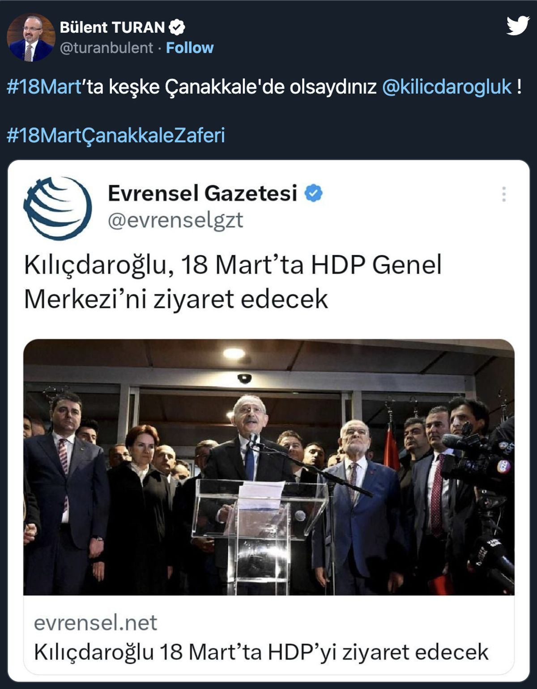537x689 pixels.
Task: Click Evrensel Gazetesi's blue verified checkmark
Action: [313, 193]
